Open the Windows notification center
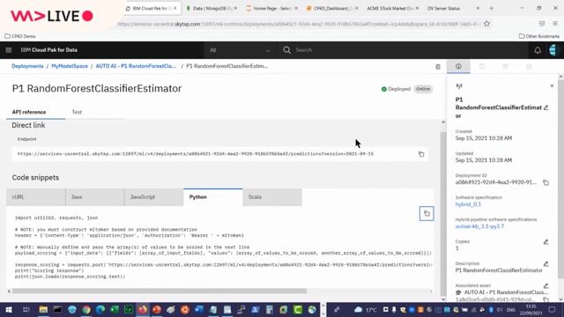564x317 pixels. pos(553,309)
